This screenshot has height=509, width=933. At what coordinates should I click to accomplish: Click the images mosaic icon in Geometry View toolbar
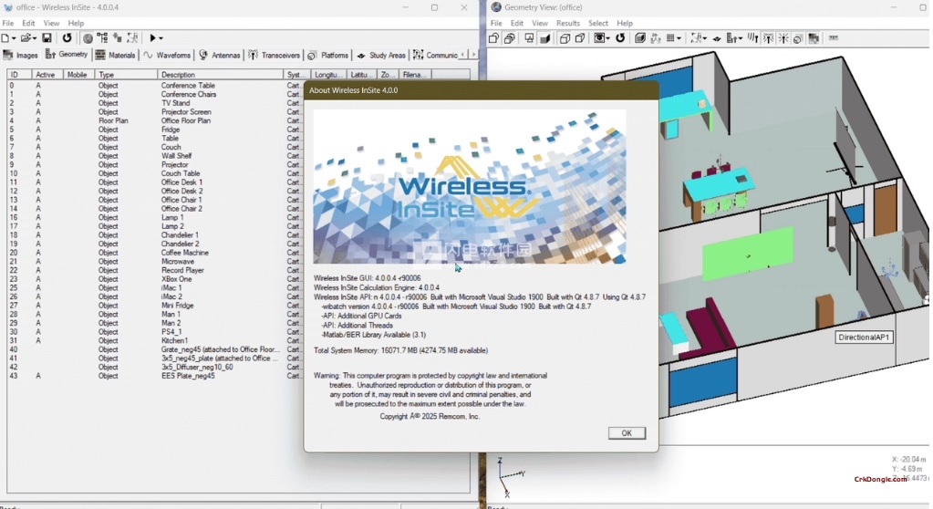point(814,38)
